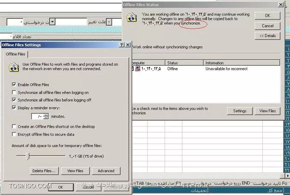Image resolution: width=290 pixels, height=195 pixels.
Task: Select grid row number ۱۴ header
Action: [287, 124]
